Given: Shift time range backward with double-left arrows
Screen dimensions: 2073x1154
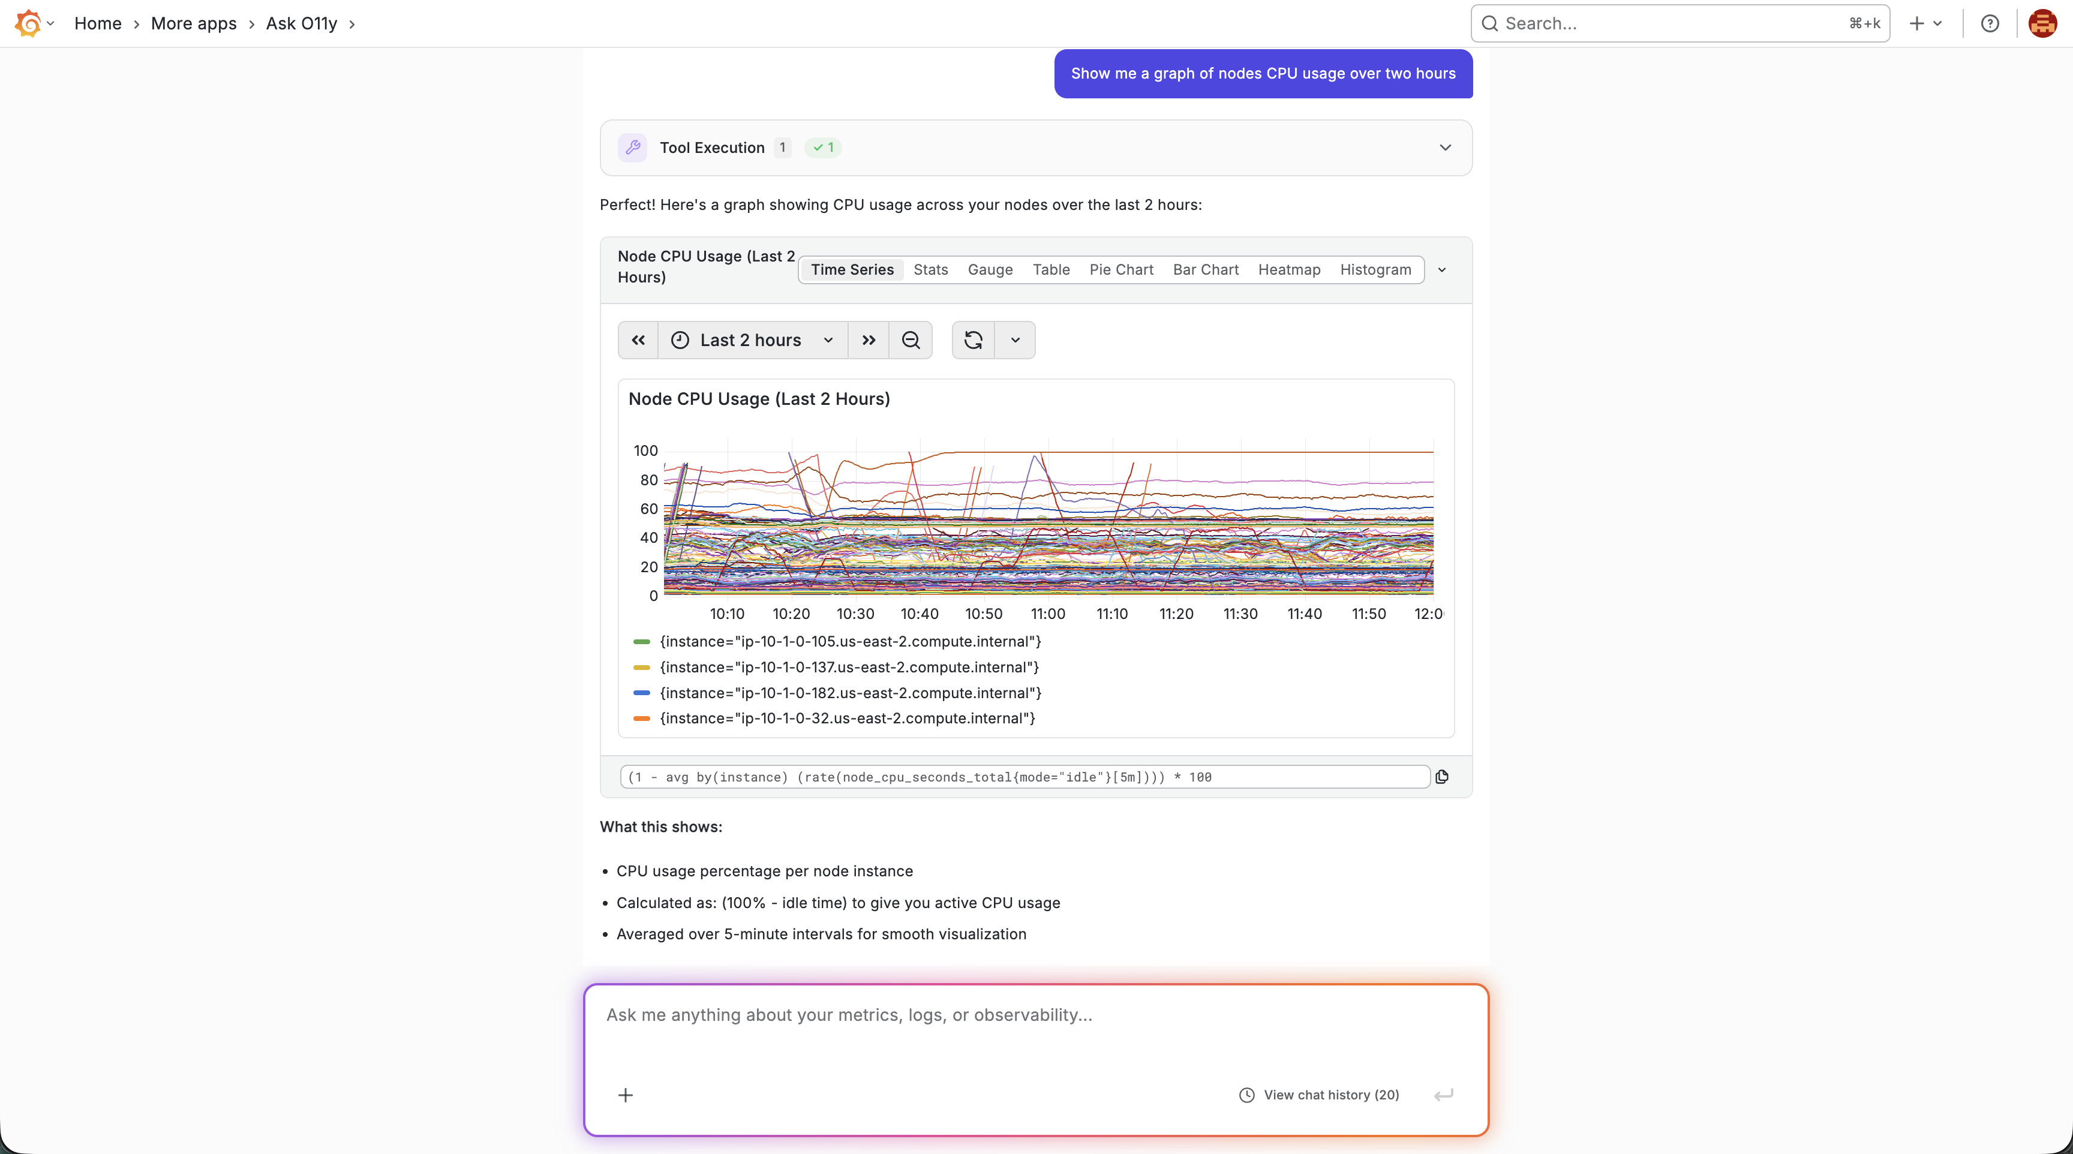Looking at the screenshot, I should pos(638,341).
